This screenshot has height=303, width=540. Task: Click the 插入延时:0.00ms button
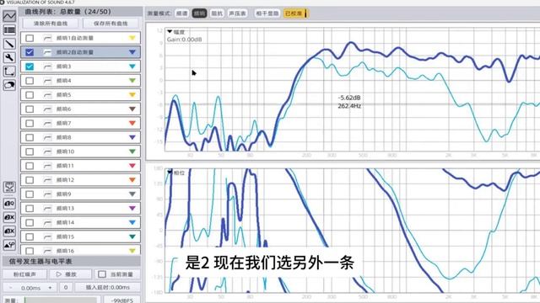[x=108, y=287]
